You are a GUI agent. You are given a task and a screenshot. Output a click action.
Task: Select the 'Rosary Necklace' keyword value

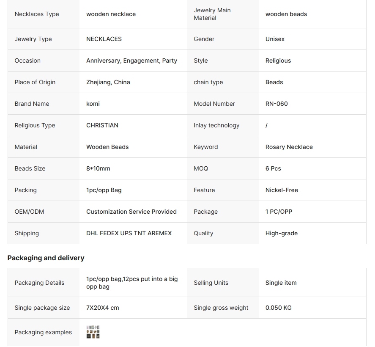tap(289, 147)
